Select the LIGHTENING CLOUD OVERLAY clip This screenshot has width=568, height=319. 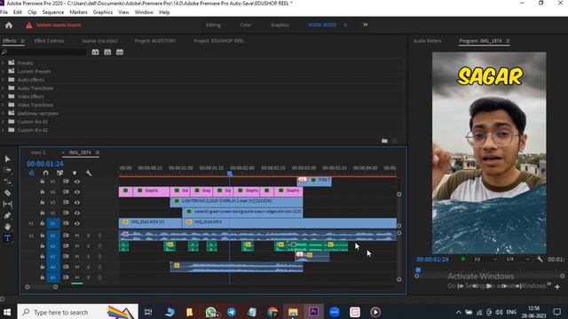point(237,201)
